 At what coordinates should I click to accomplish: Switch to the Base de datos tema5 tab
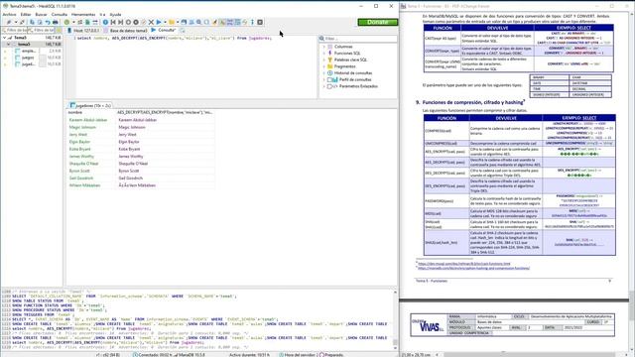pos(126,31)
